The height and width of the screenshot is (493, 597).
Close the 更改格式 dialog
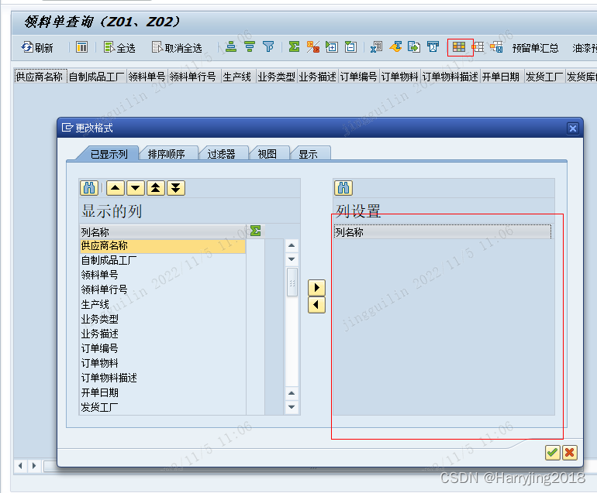(x=573, y=128)
